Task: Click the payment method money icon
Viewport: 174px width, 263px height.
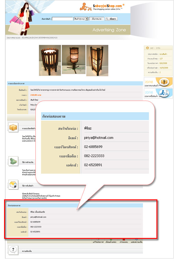Action: tap(13, 161)
